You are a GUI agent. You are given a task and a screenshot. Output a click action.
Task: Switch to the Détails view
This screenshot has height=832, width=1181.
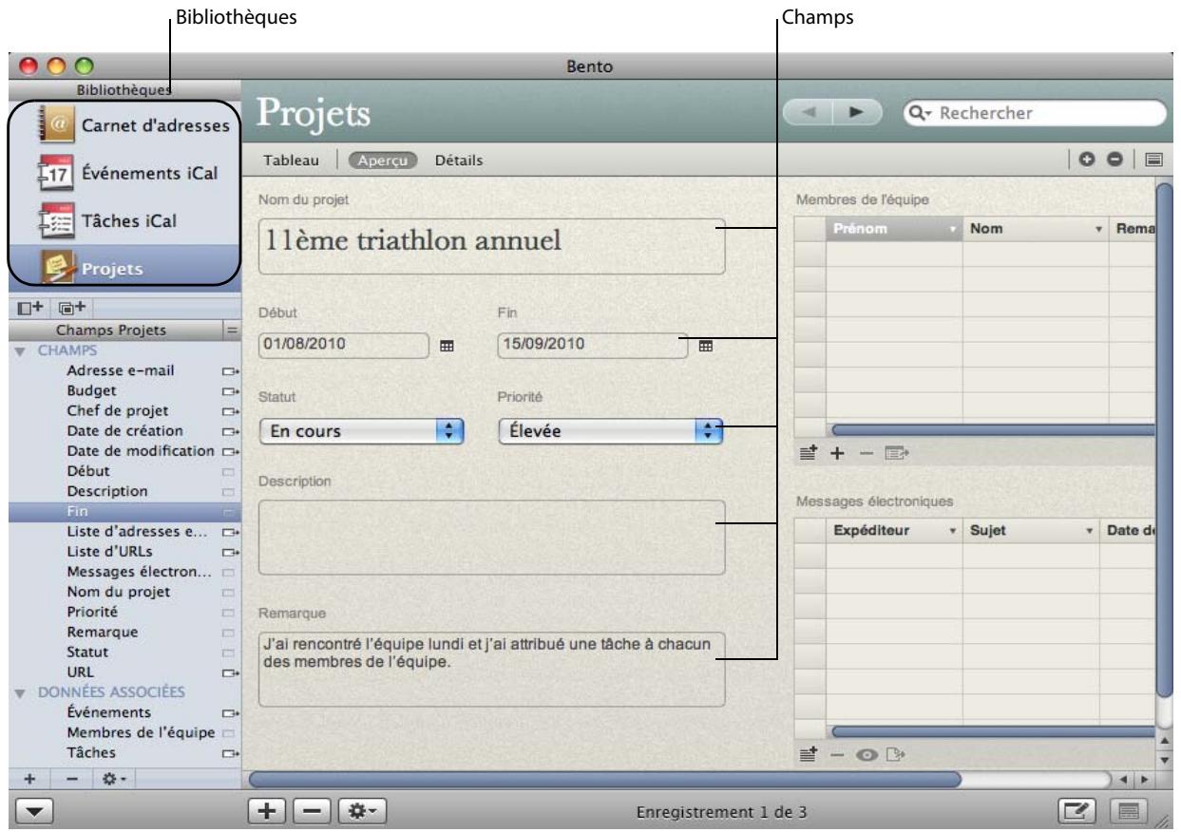[x=458, y=161]
